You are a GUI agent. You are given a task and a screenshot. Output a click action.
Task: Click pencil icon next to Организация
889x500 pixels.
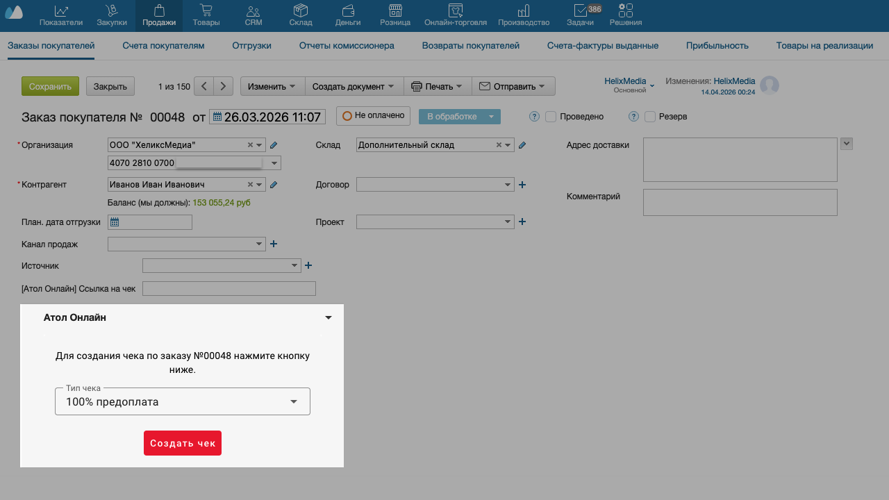pos(274,145)
